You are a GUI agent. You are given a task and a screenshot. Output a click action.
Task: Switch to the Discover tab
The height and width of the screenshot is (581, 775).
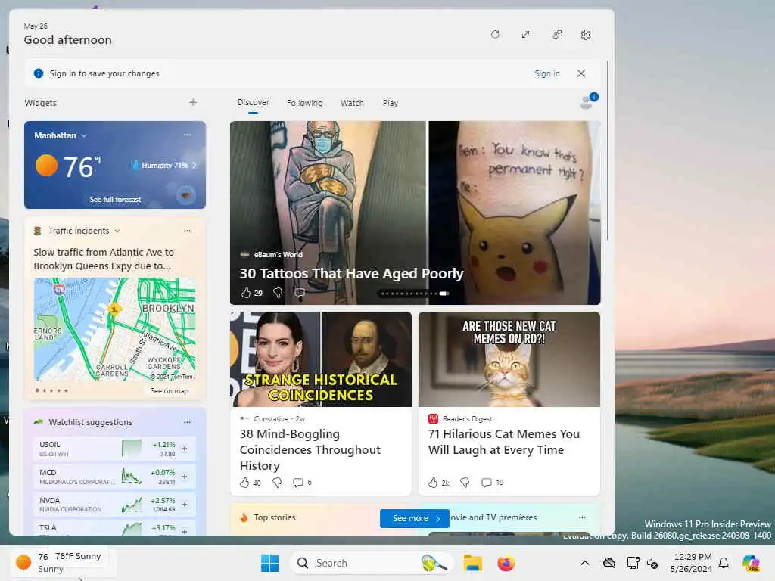(253, 102)
